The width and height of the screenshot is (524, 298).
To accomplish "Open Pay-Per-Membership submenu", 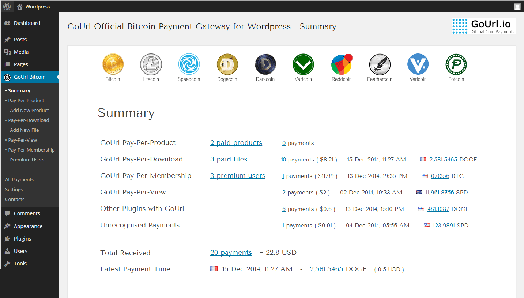I will point(31,150).
